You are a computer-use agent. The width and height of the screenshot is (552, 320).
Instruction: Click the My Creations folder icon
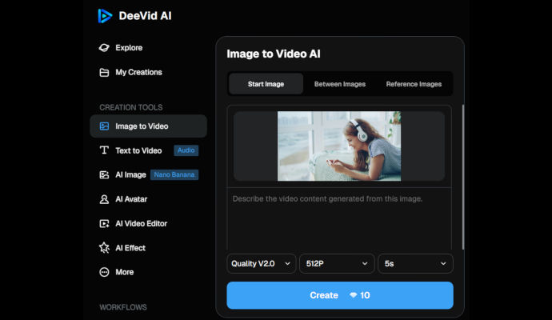pyautogui.click(x=104, y=73)
